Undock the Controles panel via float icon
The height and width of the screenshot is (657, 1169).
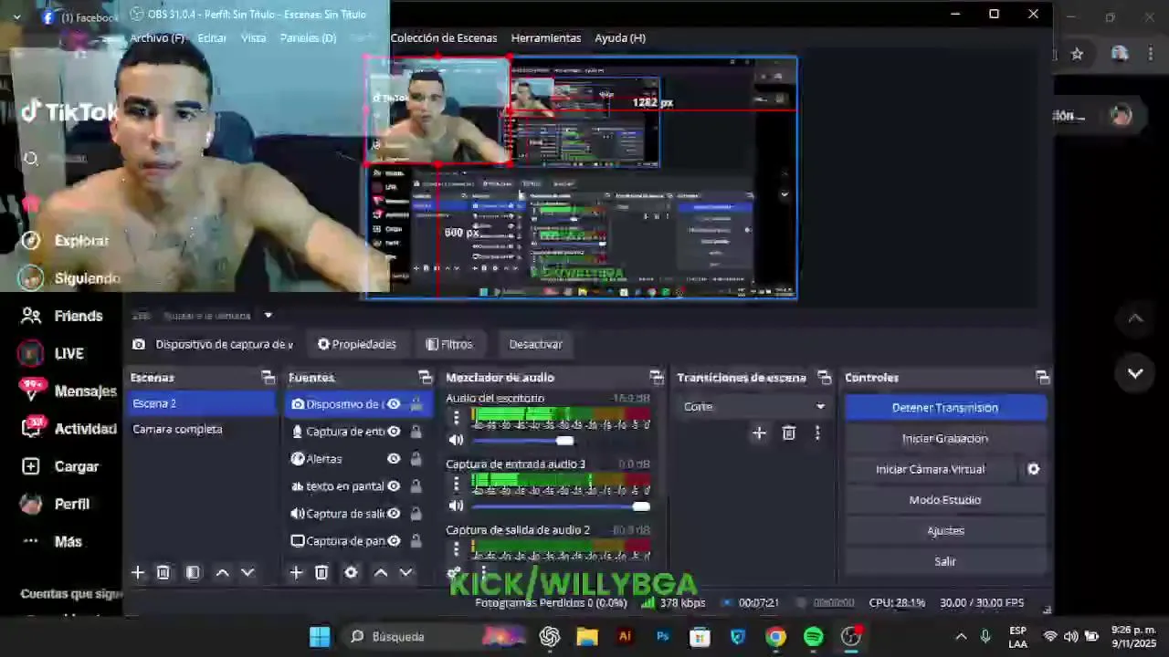point(1042,377)
